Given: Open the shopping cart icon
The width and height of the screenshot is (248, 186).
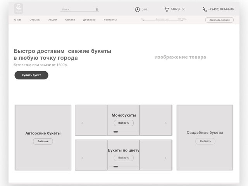Looking at the screenshot, I should (166, 9).
